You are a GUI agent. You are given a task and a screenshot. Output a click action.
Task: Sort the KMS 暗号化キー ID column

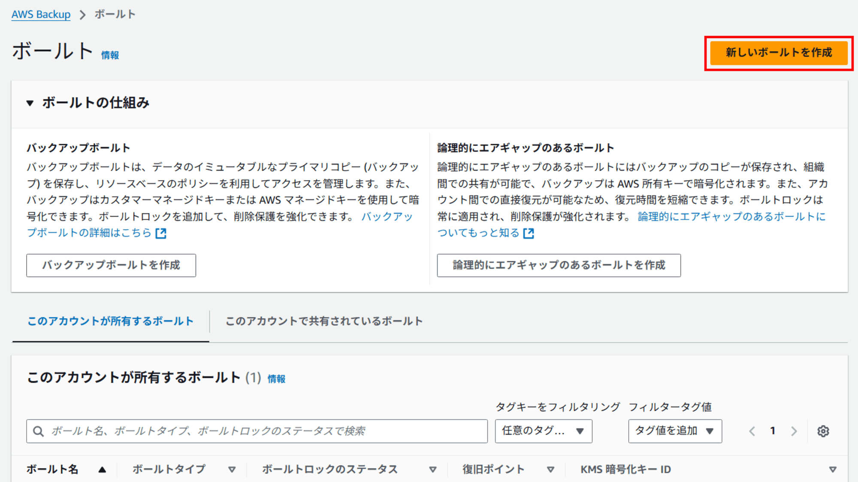833,470
